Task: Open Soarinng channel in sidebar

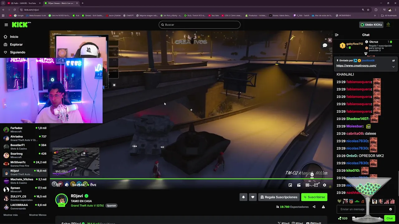Action: point(25,155)
